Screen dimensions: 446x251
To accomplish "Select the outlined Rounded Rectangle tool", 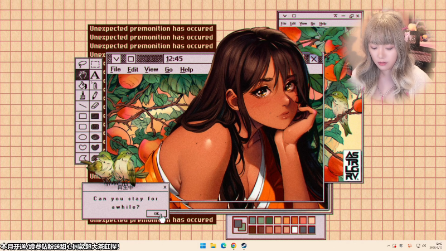I will click(x=83, y=127).
